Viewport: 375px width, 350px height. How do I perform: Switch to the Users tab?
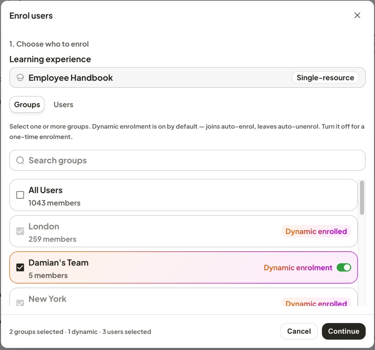point(63,105)
